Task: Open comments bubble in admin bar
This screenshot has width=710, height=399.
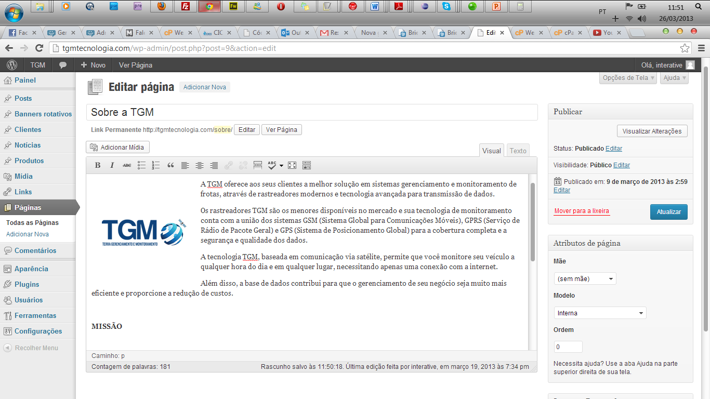Action: (x=63, y=65)
